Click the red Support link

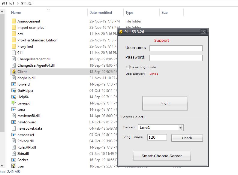coord(162,40)
